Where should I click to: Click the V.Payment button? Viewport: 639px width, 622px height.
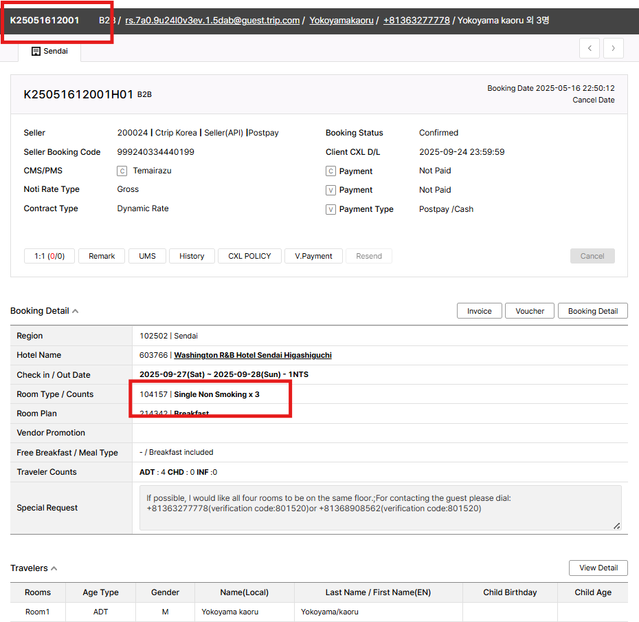[313, 256]
